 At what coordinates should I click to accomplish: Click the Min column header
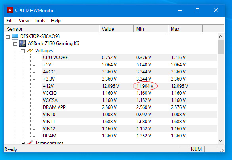(x=151, y=29)
